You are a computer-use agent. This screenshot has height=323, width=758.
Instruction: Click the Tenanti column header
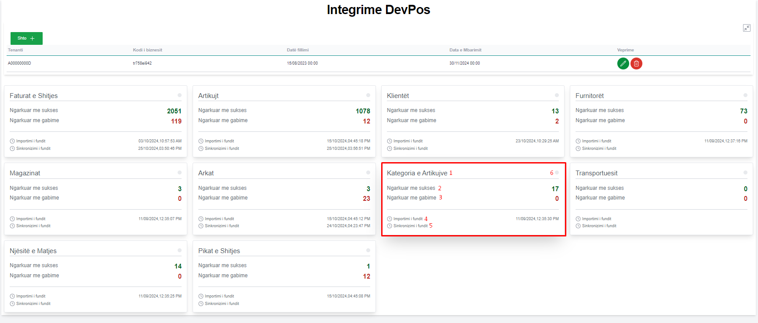click(15, 50)
